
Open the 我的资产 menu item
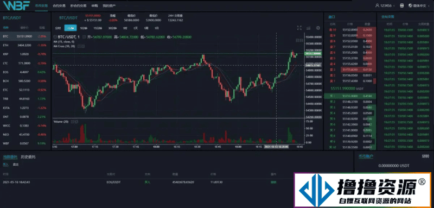pyautogui.click(x=109, y=5)
